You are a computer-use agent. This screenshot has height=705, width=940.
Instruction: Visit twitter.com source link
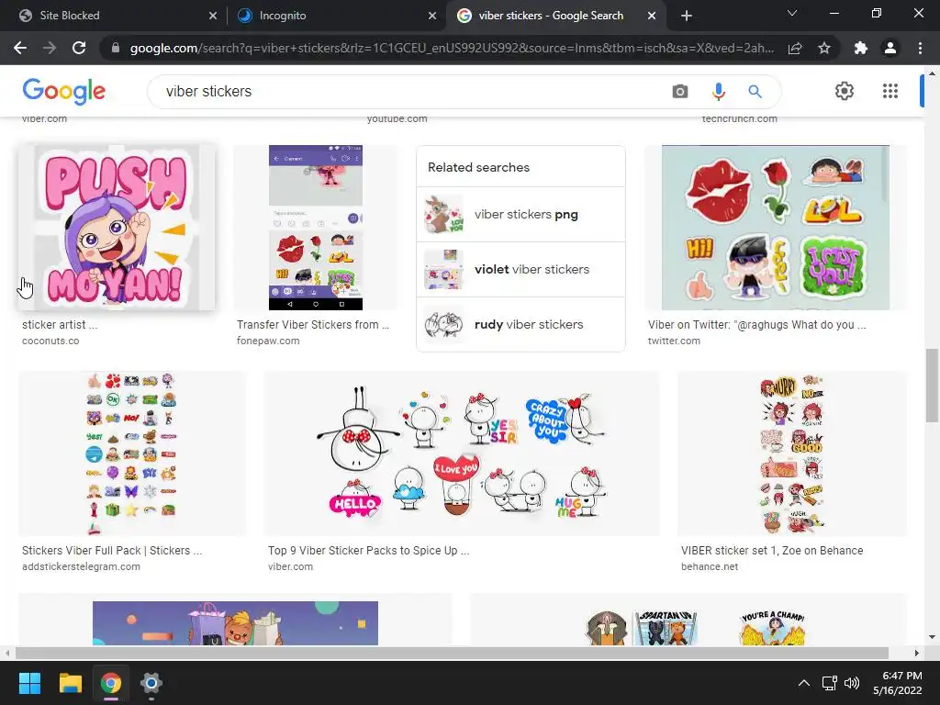click(x=674, y=341)
